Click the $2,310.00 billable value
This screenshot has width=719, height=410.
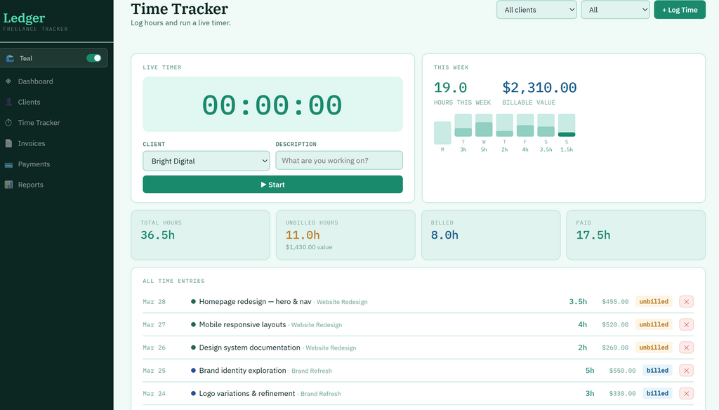pyautogui.click(x=539, y=87)
